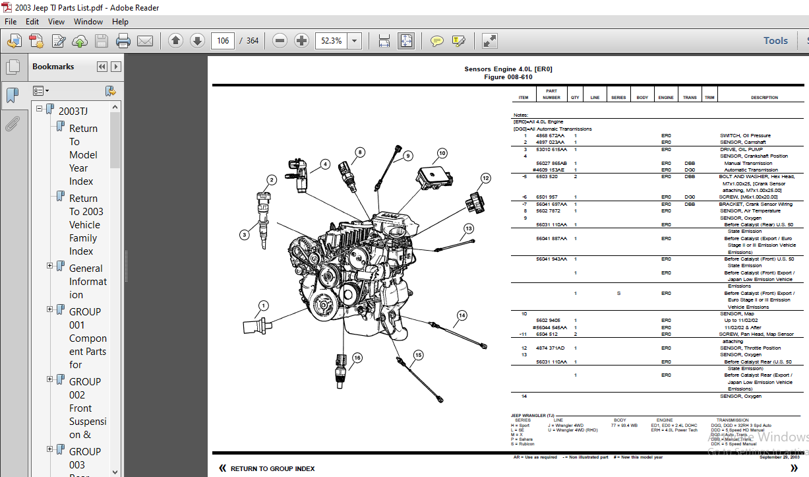Click the zoom percentage field 52.3%
This screenshot has height=477, width=809.
coord(332,41)
